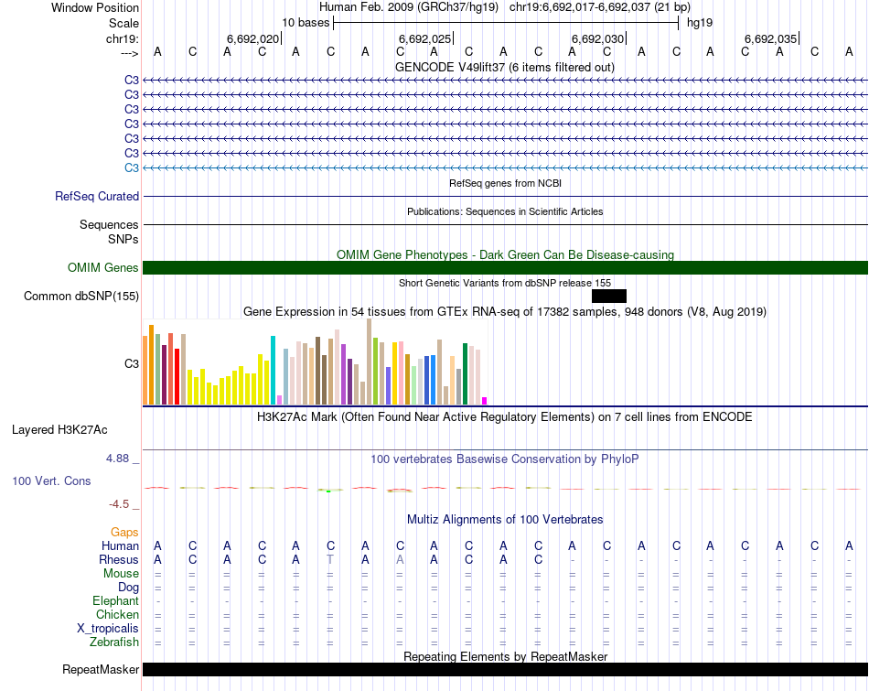
Task: Click the 'Chicken' species label
Action: coord(117,614)
